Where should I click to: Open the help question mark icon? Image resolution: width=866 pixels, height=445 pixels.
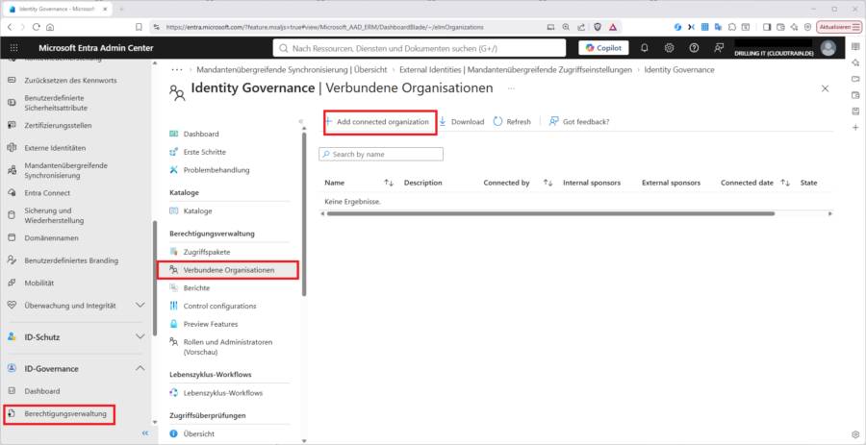pos(694,48)
